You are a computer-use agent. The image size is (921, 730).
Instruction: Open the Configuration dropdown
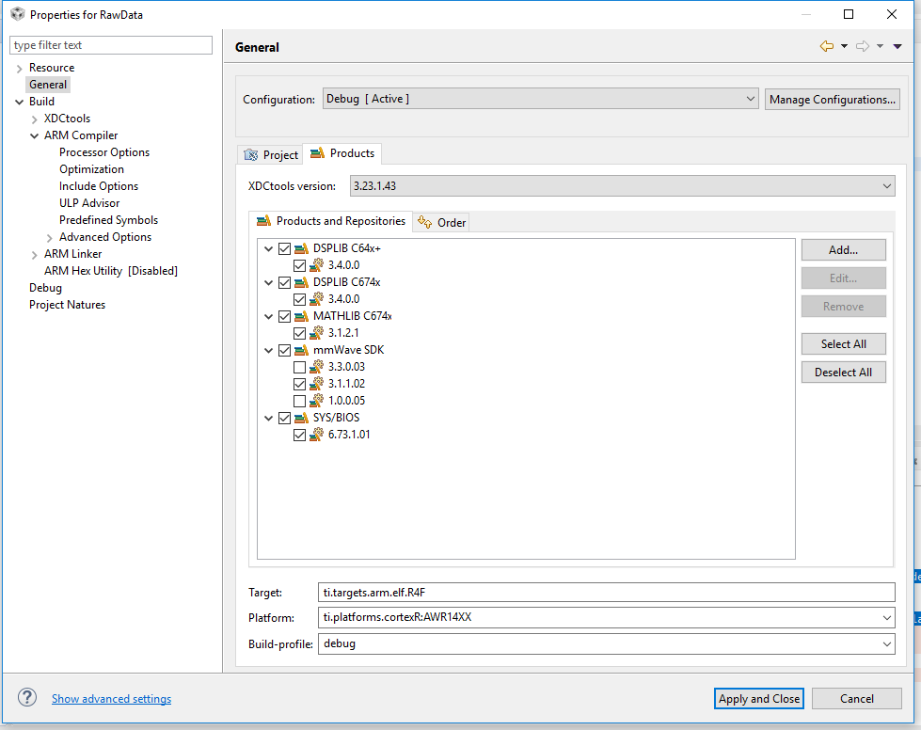[x=540, y=99]
